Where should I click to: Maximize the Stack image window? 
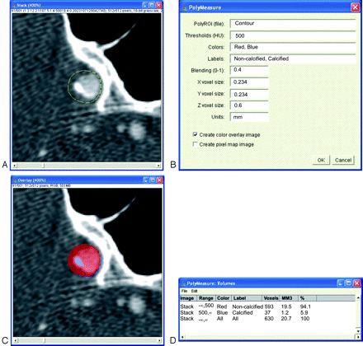(152, 5)
